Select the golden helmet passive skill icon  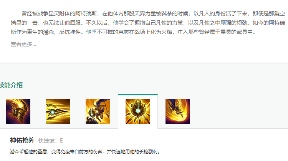18,111
